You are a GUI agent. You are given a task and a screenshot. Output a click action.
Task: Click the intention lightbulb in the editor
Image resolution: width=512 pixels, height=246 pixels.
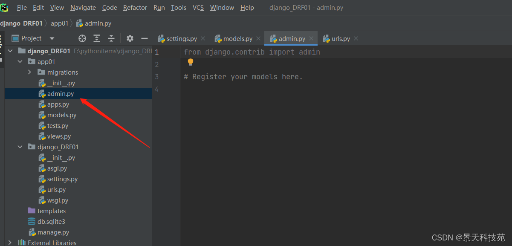coord(190,62)
